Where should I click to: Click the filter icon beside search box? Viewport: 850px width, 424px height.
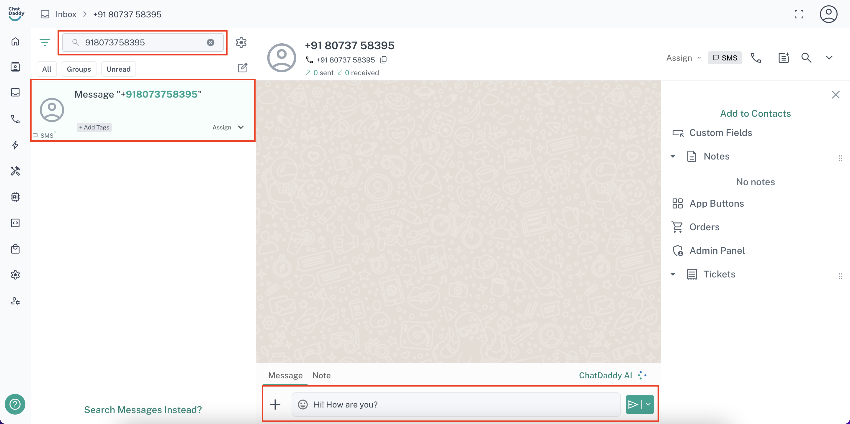click(45, 42)
